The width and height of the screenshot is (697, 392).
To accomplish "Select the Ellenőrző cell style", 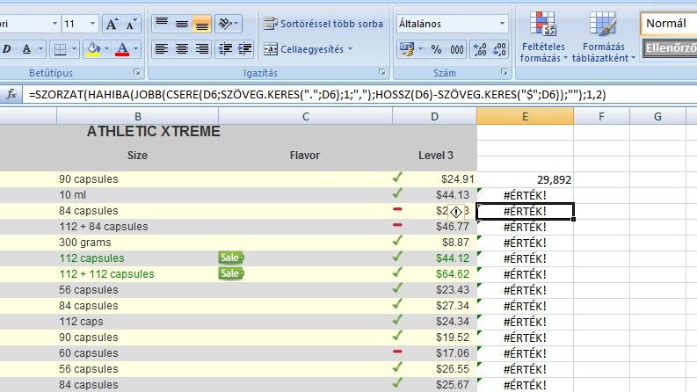I will pos(670,48).
